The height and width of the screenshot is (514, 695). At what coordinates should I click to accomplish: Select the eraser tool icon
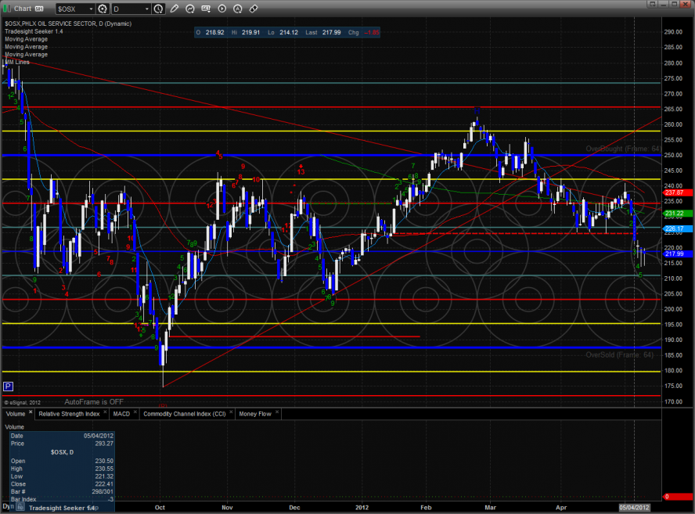[x=254, y=9]
